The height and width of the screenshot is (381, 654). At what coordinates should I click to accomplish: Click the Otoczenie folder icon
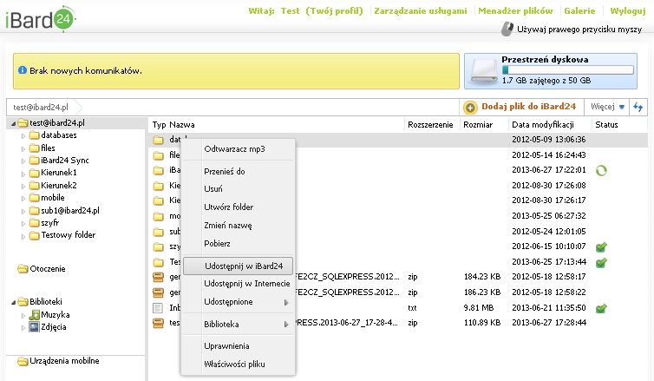point(23,269)
